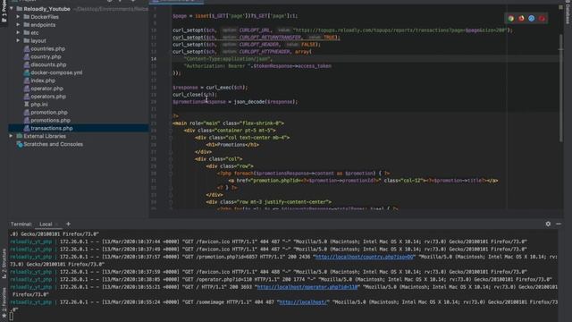Click the Scratches and Consoles icon

pos(20,144)
